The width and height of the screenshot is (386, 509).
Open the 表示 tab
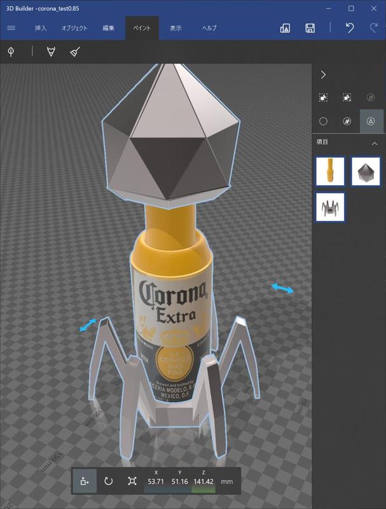coord(176,28)
